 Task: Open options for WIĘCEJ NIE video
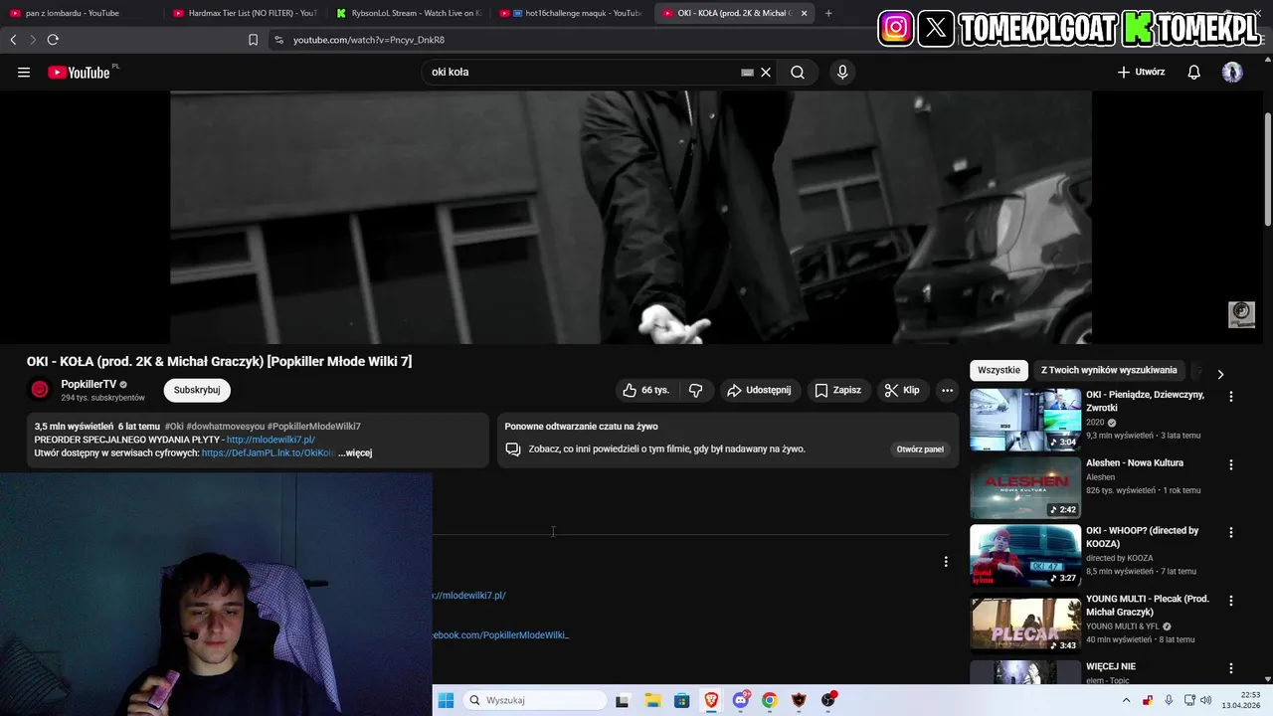[x=1231, y=668]
